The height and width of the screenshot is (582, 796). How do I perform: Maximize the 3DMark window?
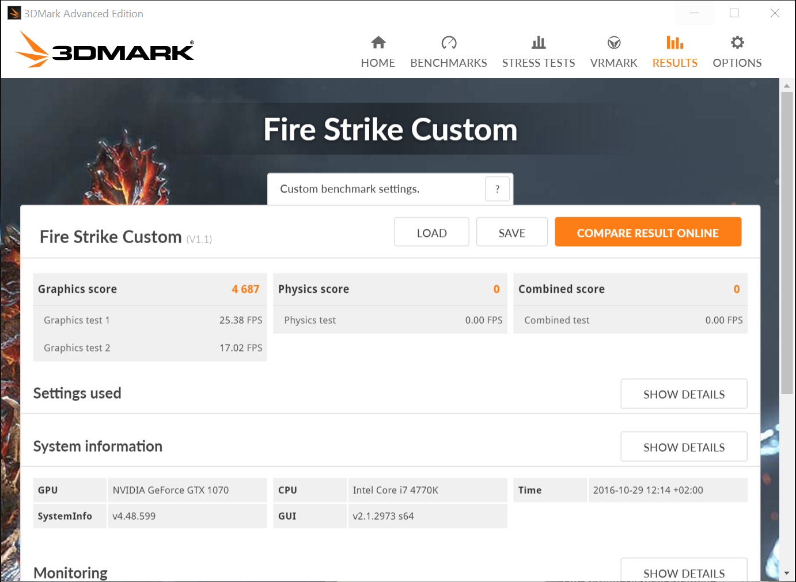pos(734,13)
